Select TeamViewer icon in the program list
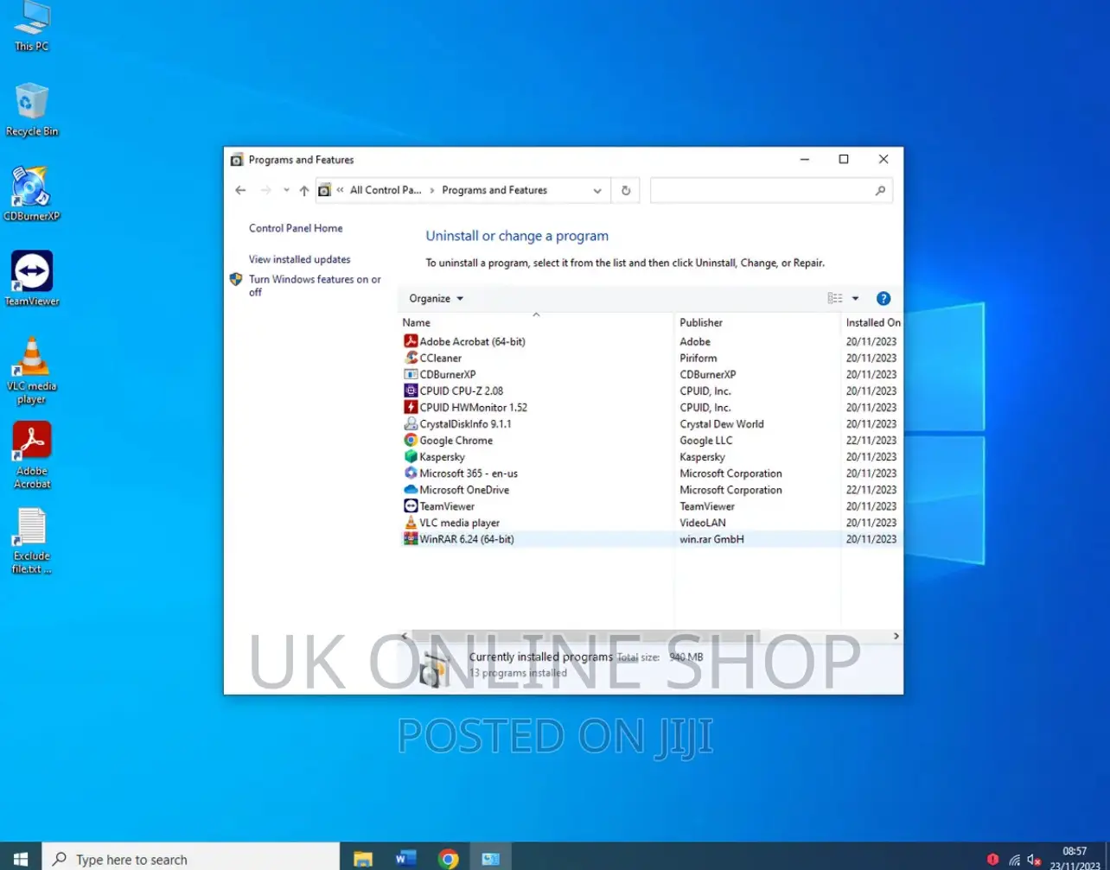The height and width of the screenshot is (870, 1110). (411, 505)
